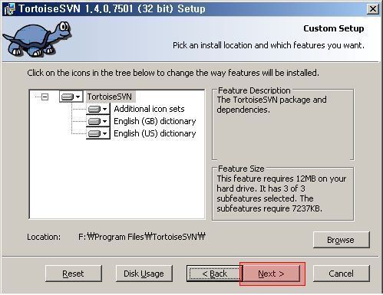Select the Additional icon sets tree item
The image size is (383, 295).
pyautogui.click(x=149, y=109)
